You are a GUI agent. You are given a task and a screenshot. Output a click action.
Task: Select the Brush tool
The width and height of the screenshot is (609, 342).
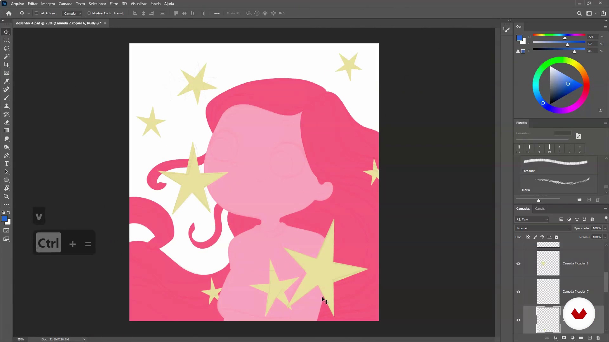6,98
